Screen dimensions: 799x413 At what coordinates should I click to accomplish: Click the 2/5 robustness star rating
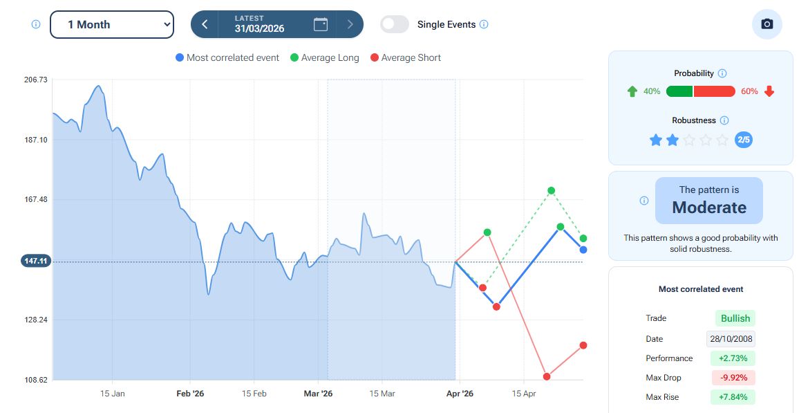(x=689, y=140)
